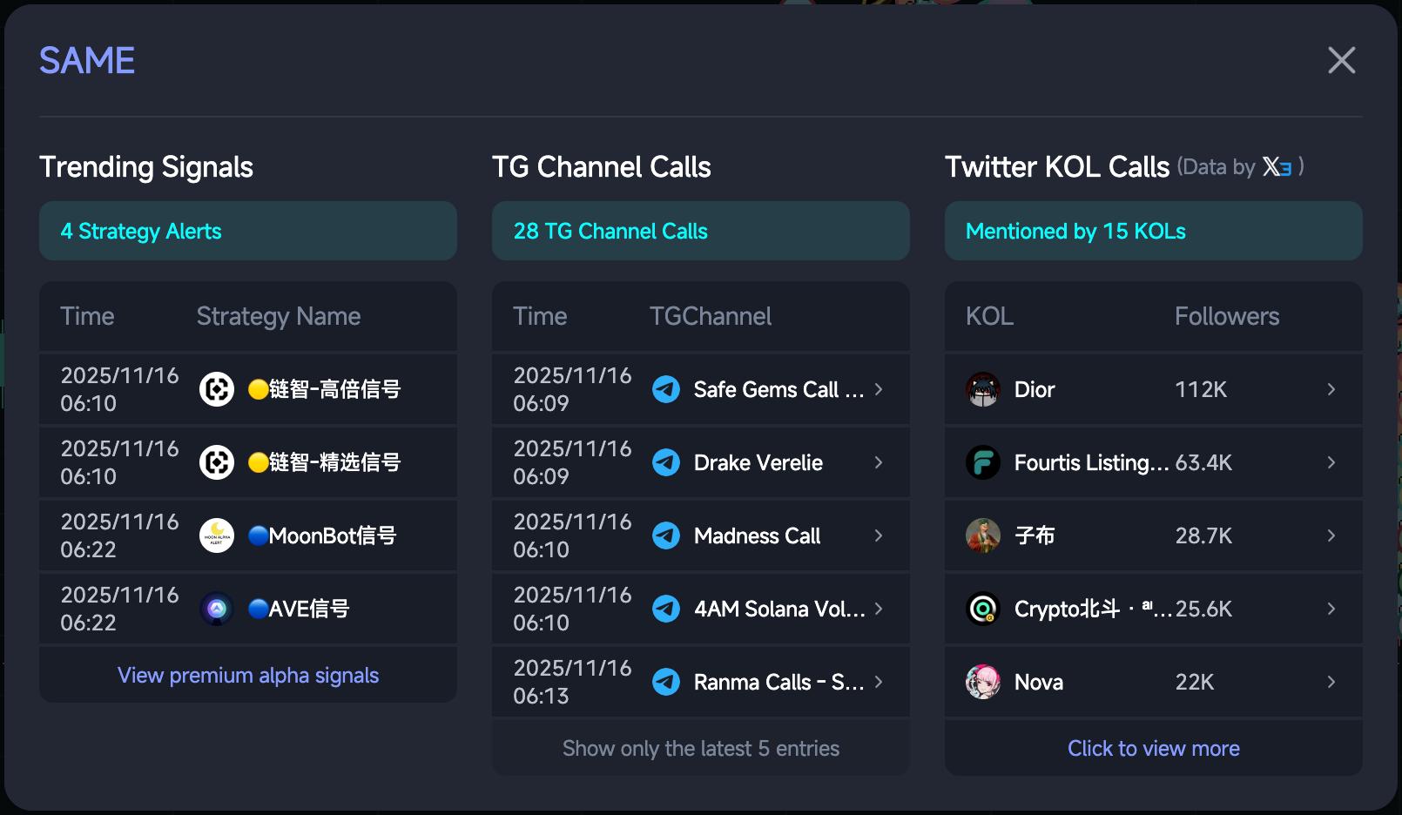Expand the Drake Verelie channel row chevron
The width and height of the screenshot is (1402, 815).
[879, 462]
